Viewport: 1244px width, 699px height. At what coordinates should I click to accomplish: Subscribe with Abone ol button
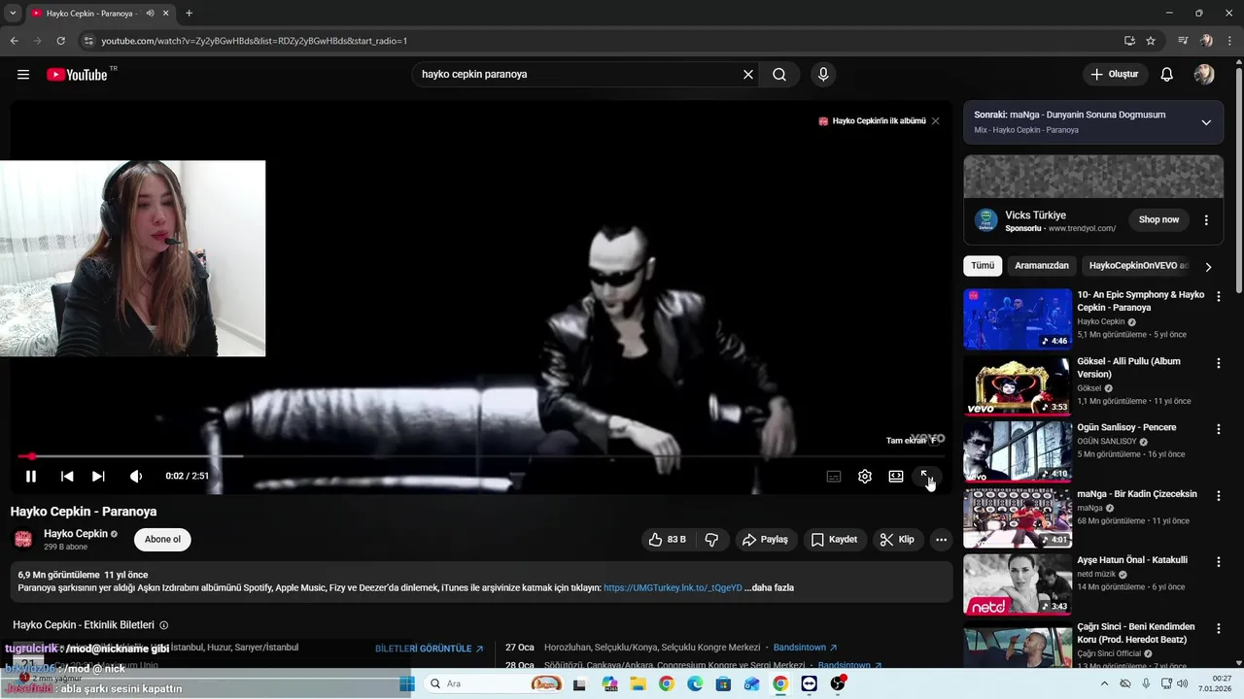[162, 540]
